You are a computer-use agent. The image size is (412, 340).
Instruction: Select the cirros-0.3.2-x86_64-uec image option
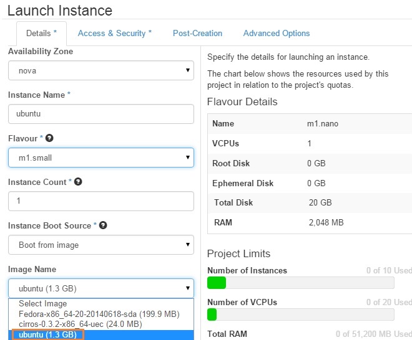coord(101,324)
